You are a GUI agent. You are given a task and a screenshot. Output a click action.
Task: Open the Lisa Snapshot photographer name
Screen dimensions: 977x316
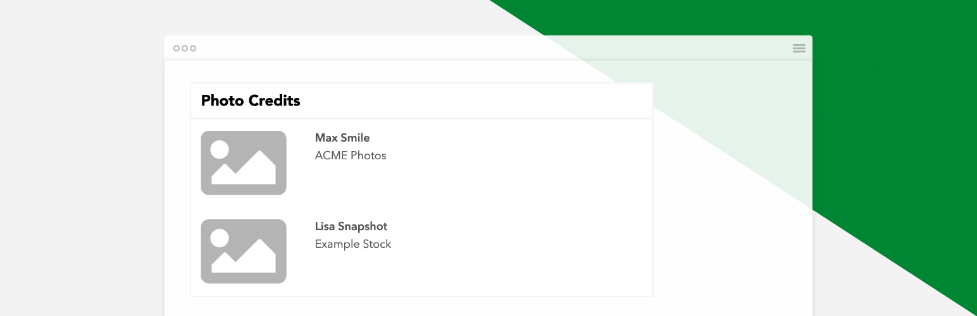pos(351,226)
